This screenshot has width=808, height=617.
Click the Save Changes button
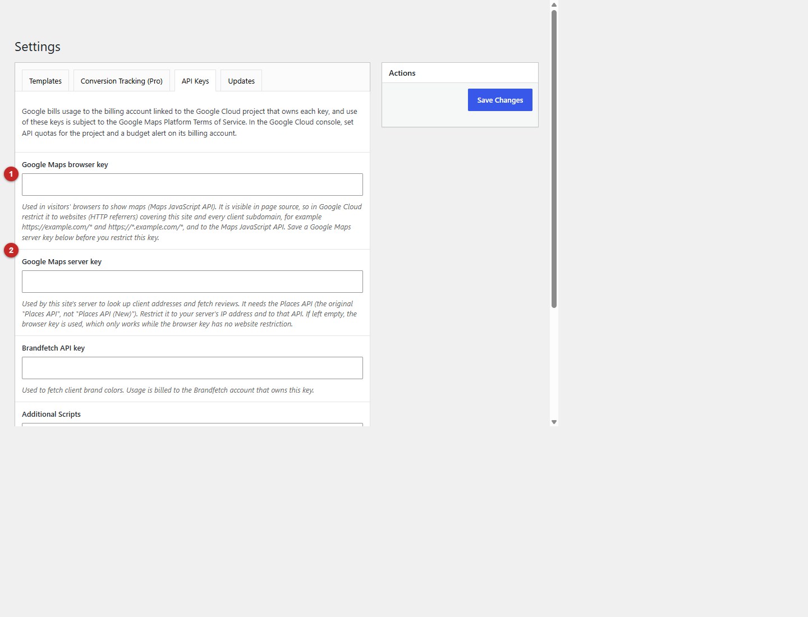click(x=500, y=100)
